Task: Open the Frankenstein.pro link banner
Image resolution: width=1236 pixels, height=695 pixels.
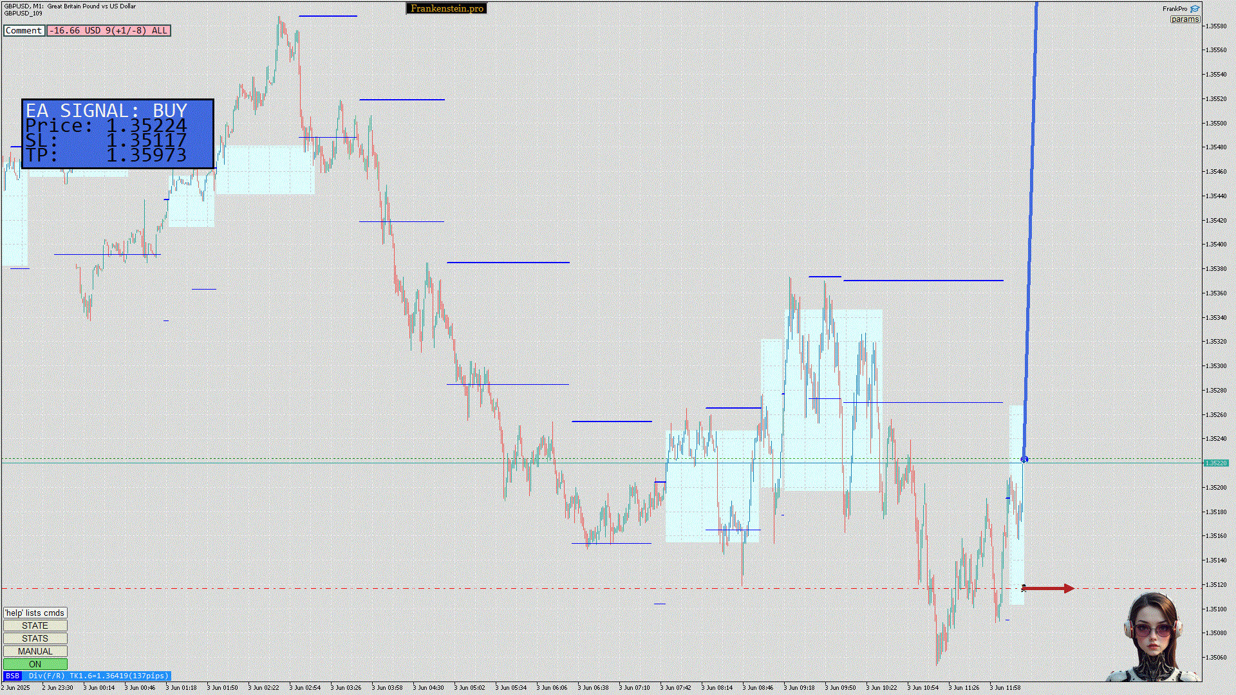Action: (446, 8)
